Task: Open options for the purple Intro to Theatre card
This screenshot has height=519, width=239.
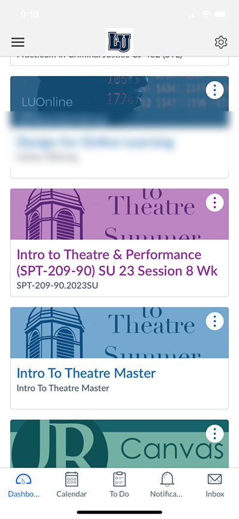Action: [x=215, y=202]
